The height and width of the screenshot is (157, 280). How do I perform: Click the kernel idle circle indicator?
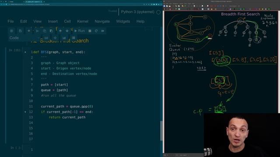(x=158, y=12)
